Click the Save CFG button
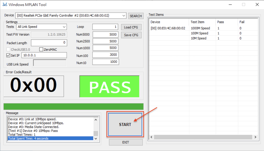This screenshot has height=151, width=264. [131, 35]
